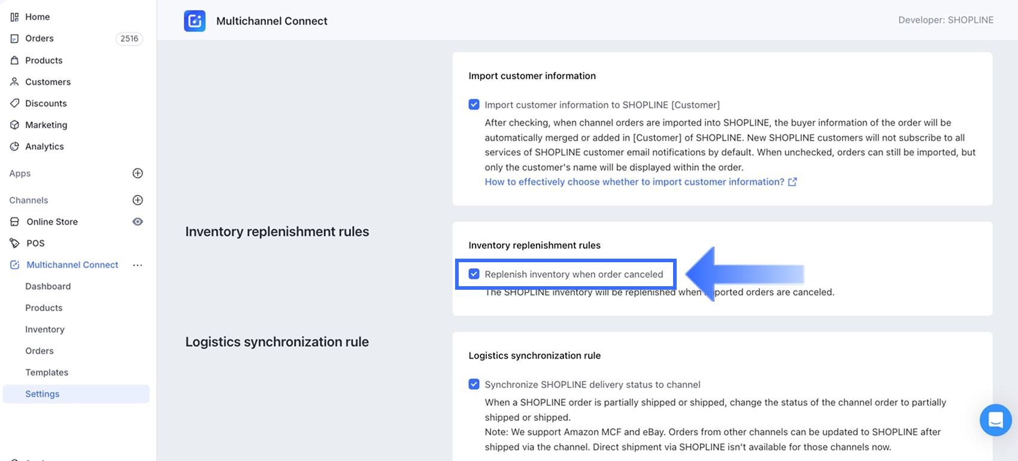Open Dashboard under Multichannel Connect
1018x461 pixels.
coord(48,286)
